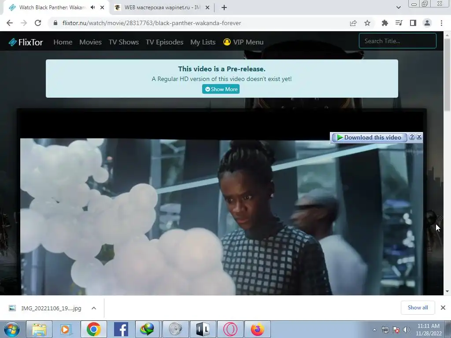Click the speaker app taskbar icon
Screen dimensions: 451x338
(x=175, y=329)
